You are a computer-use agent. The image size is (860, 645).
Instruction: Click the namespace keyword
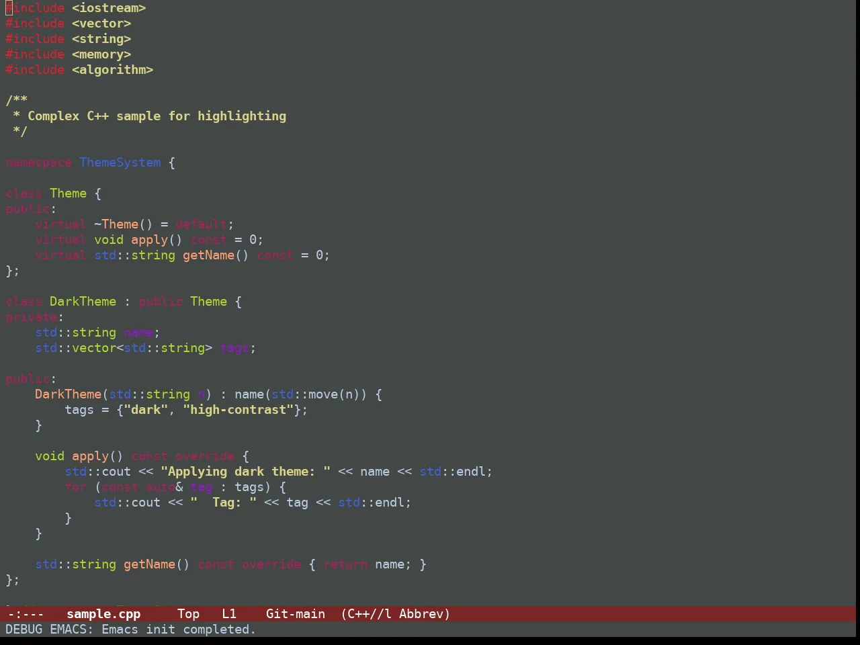pos(38,163)
